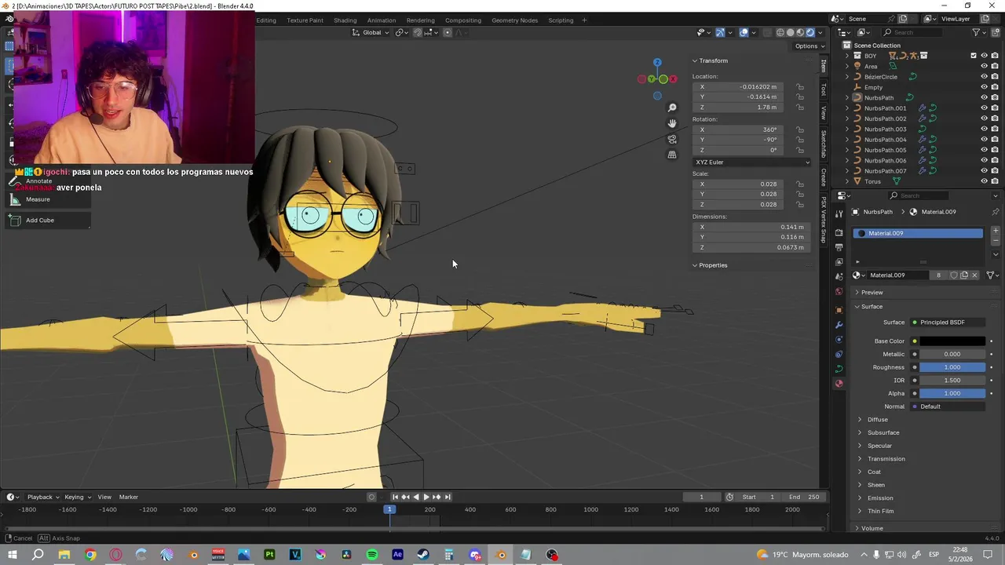
Task: Jump to timeline end frame
Action: coord(448,497)
